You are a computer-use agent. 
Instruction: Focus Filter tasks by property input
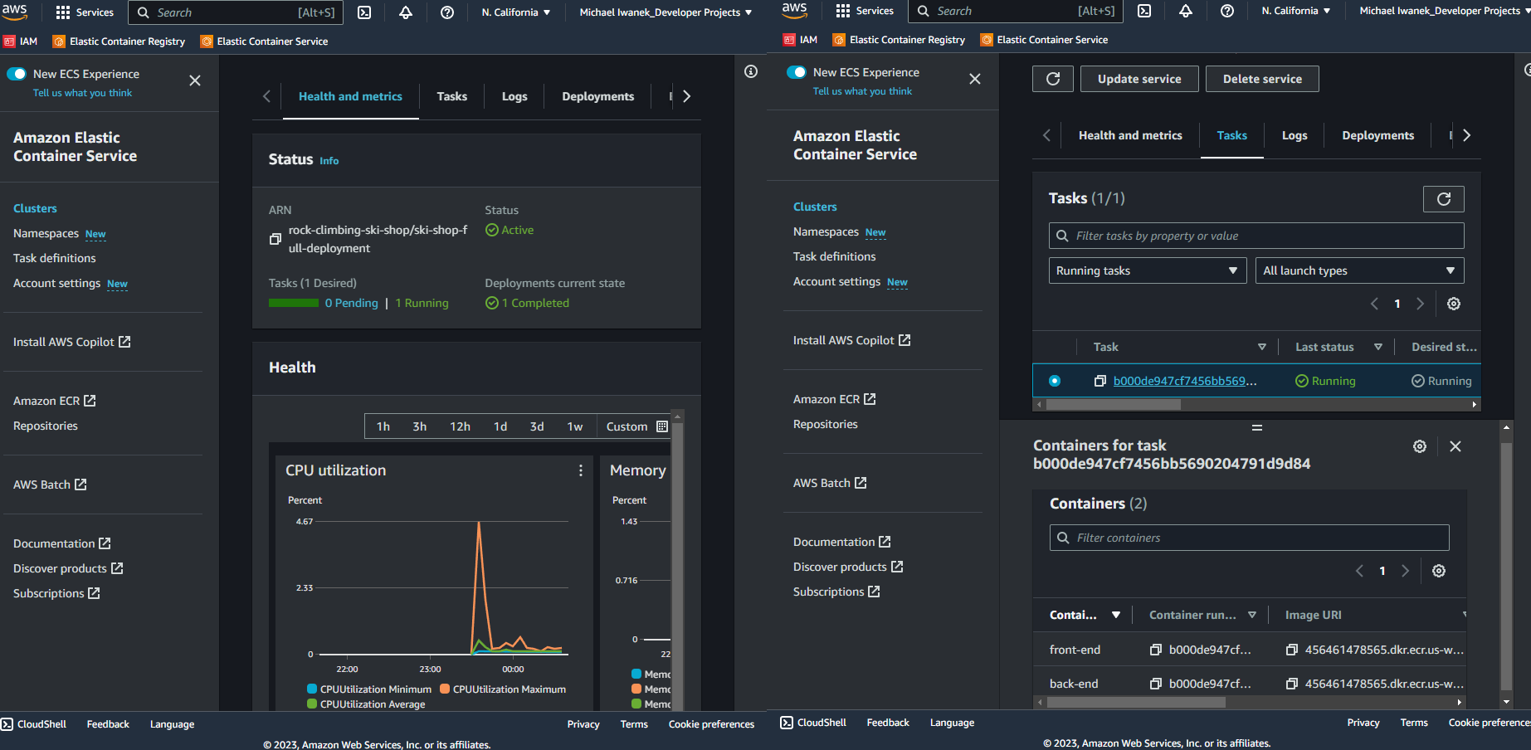(x=1256, y=236)
